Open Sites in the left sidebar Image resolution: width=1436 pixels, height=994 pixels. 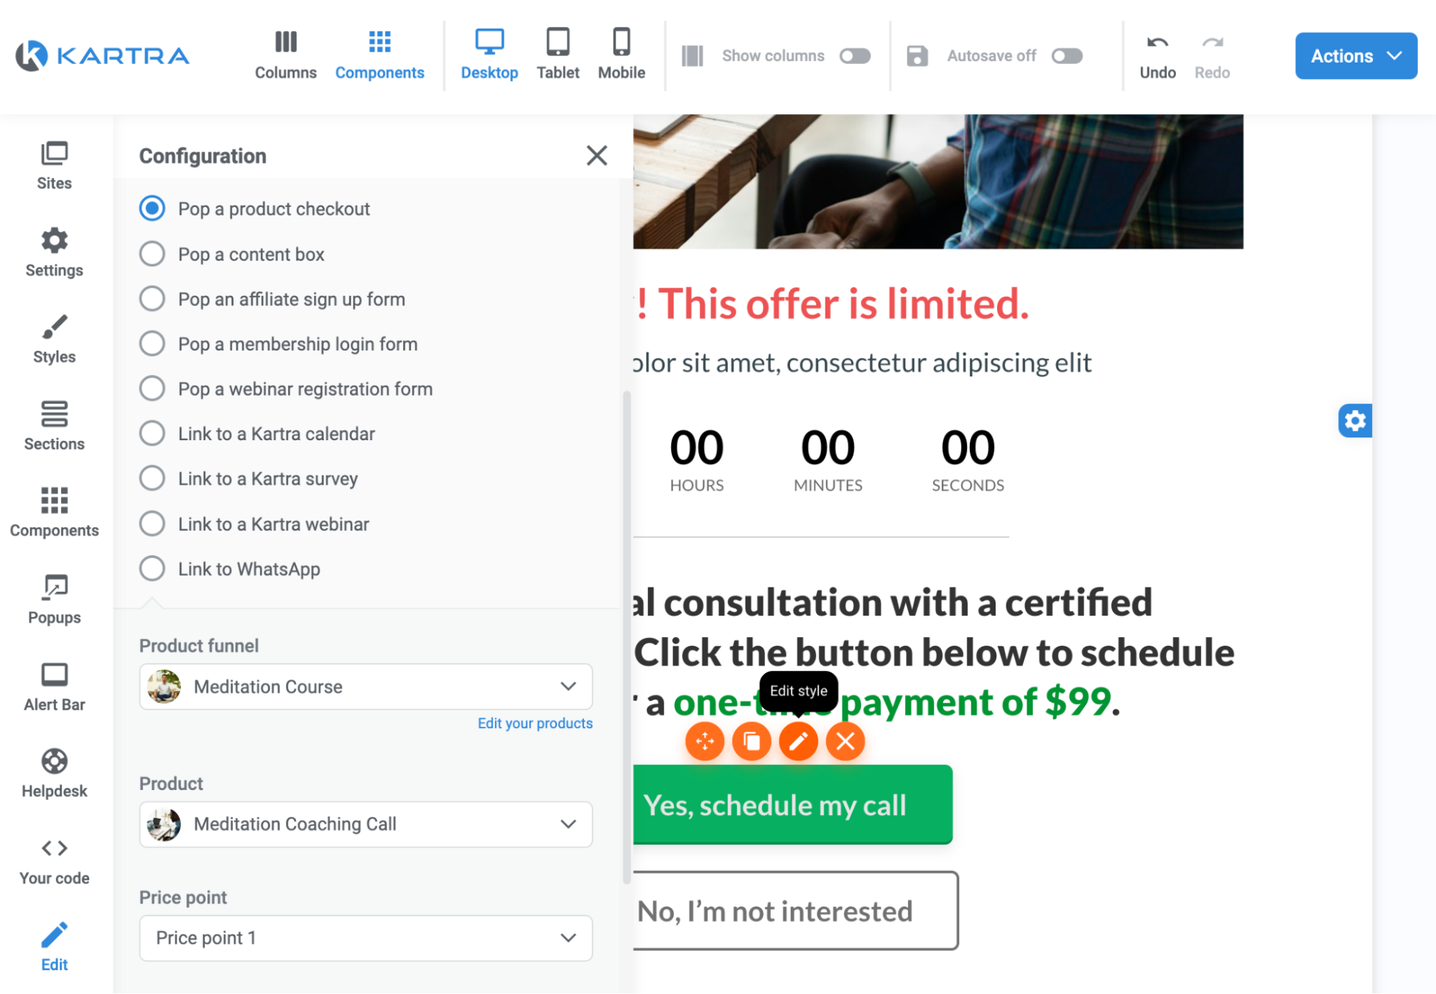[x=55, y=166]
